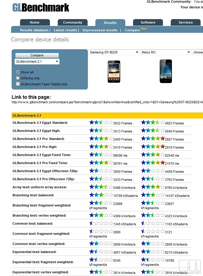Click Samsung's Common test balanced star rating
This screenshot has width=203, height=276.
(x=101, y=223)
